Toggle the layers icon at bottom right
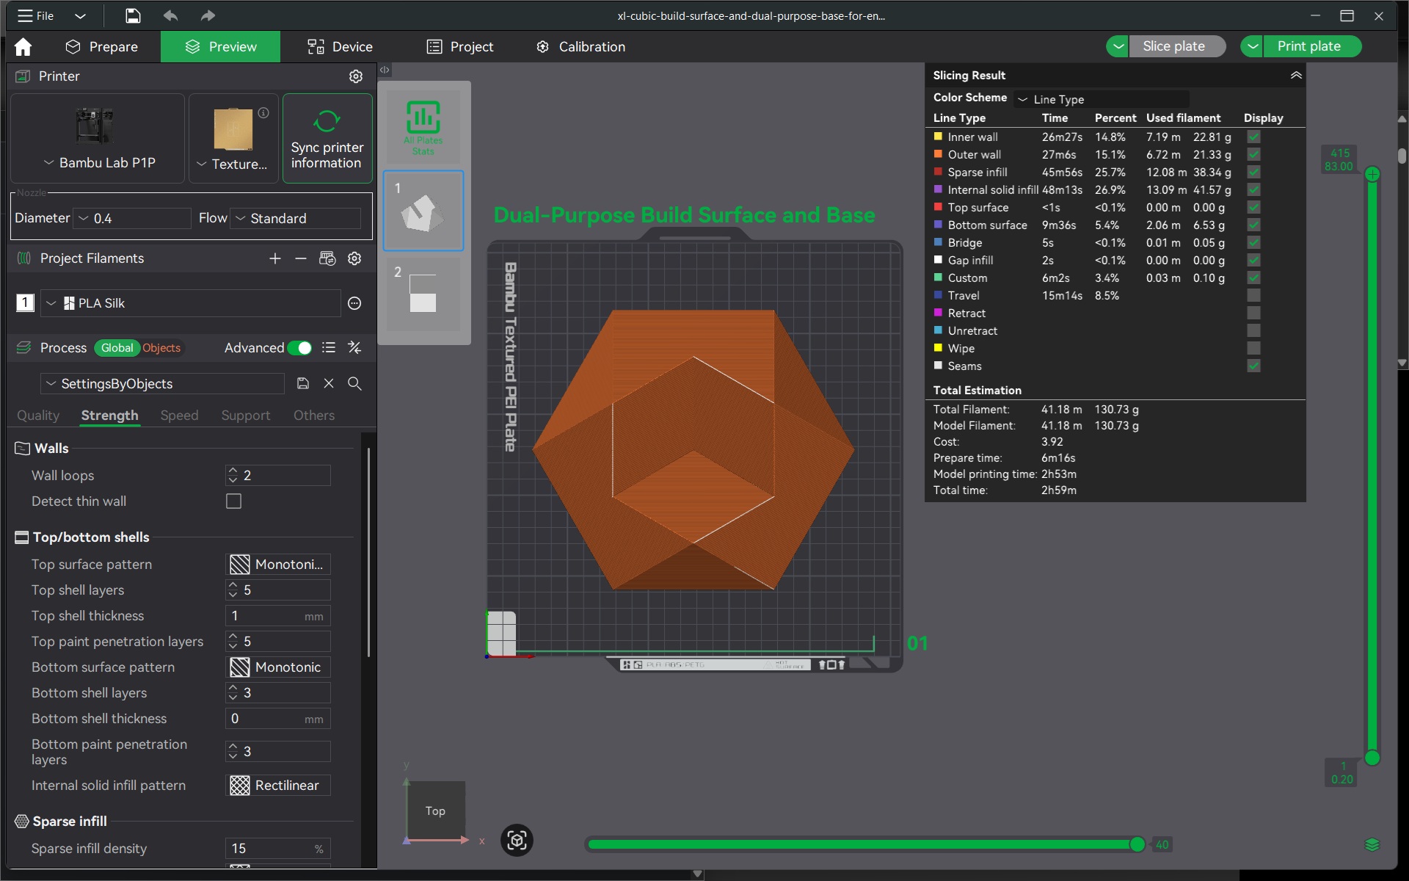The image size is (1409, 881). (1372, 844)
